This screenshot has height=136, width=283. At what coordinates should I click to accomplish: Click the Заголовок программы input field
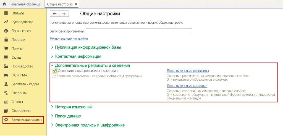click(x=139, y=31)
